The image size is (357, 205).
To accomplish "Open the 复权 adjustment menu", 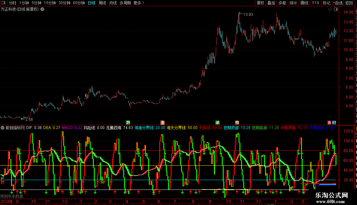I will (x=260, y=3).
